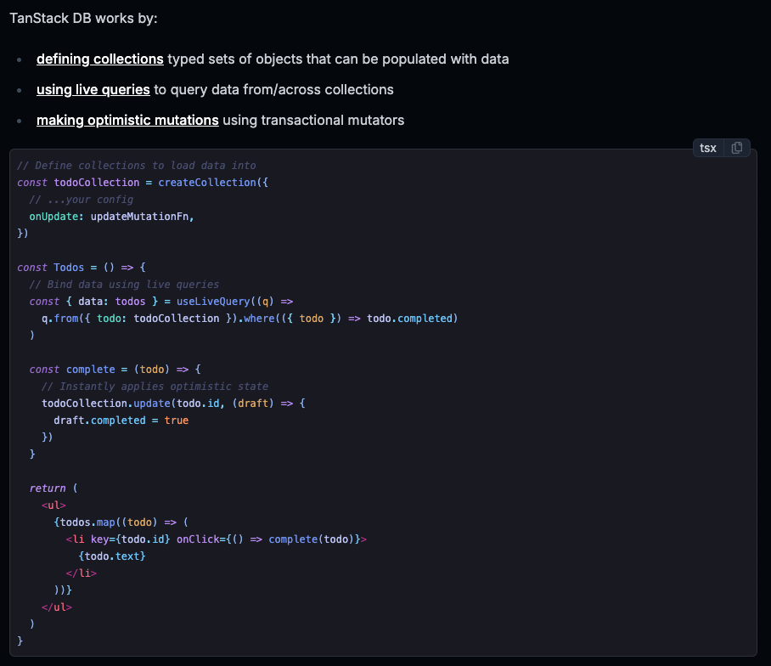Click the 'TanStack DB works by:' text
Screen dimensions: 771x666
click(83, 18)
